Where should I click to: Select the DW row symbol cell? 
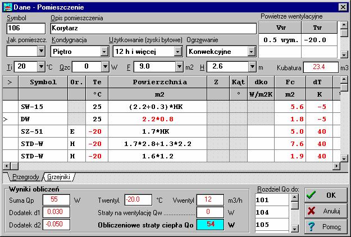pyautogui.click(x=43, y=119)
